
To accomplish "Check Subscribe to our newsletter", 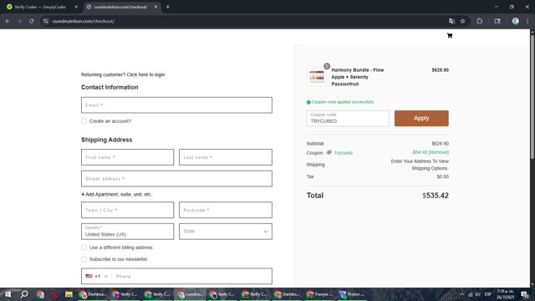I will 84,259.
